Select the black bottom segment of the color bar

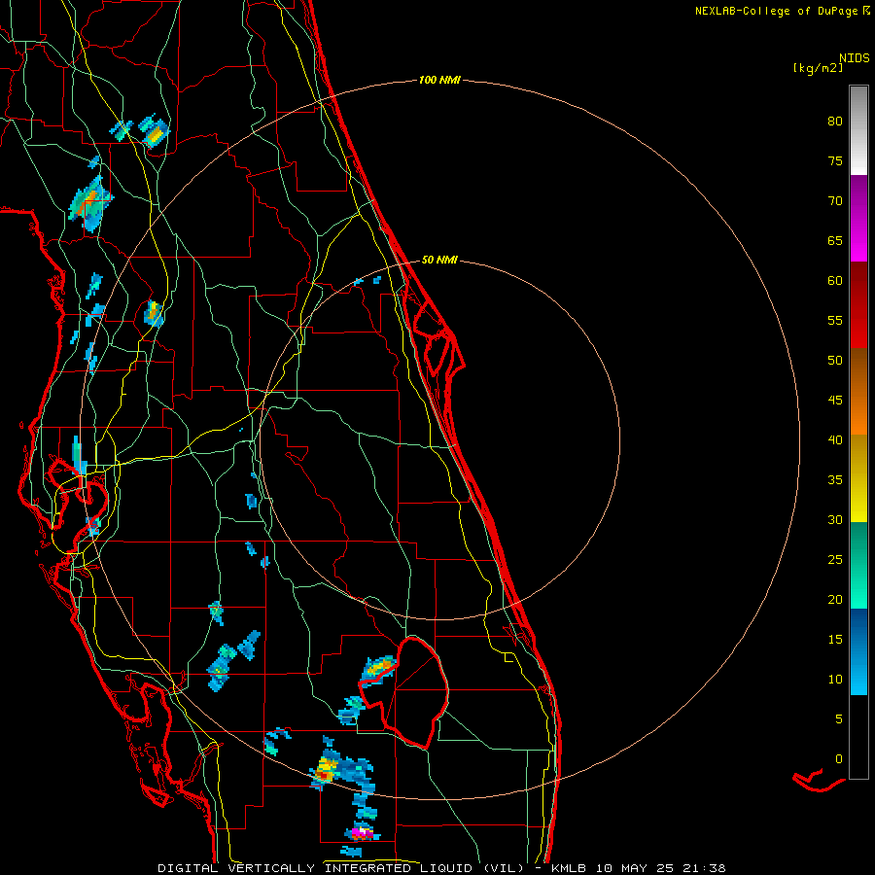[858, 737]
